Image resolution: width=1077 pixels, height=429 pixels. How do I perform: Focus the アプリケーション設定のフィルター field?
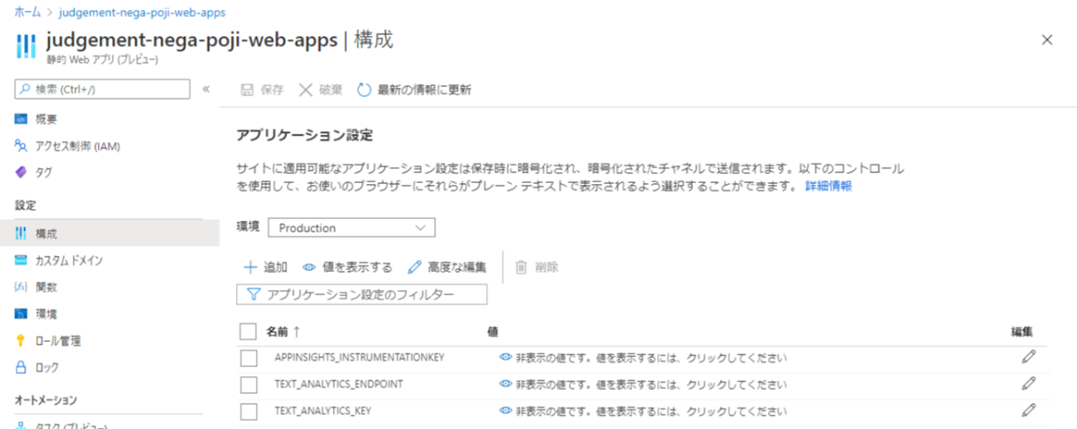362,293
